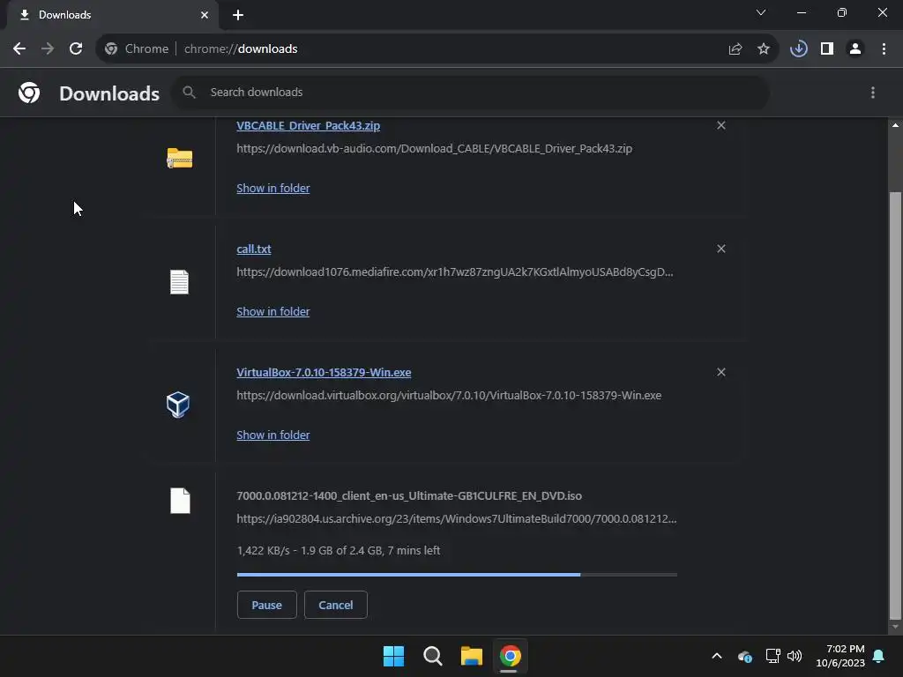Click the blank file icon for the ISO download
Screen dimensions: 903x677
click(180, 501)
